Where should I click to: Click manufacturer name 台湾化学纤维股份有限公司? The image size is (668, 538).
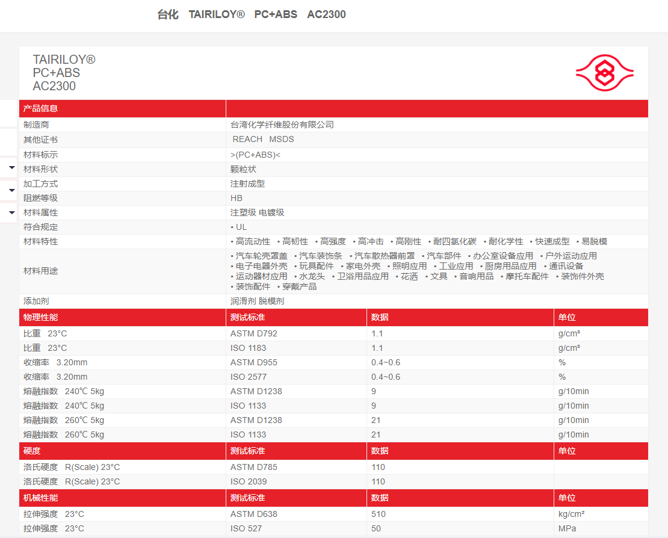click(282, 125)
